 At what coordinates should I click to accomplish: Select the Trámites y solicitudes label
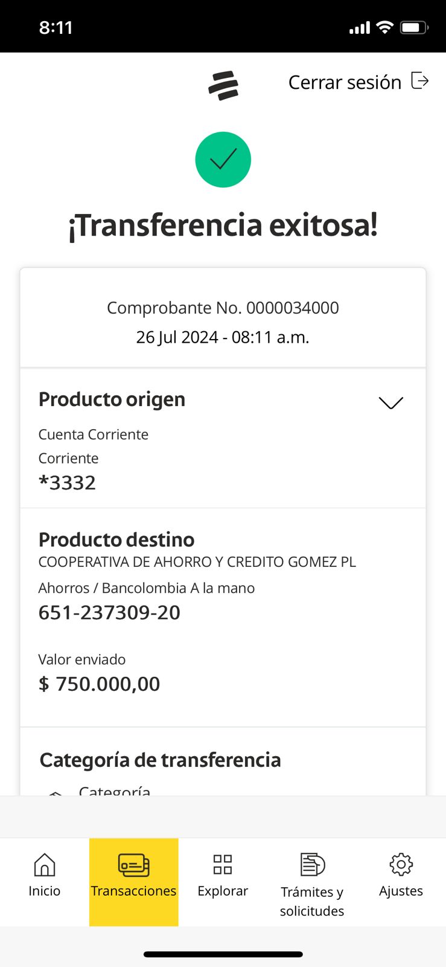(x=312, y=901)
